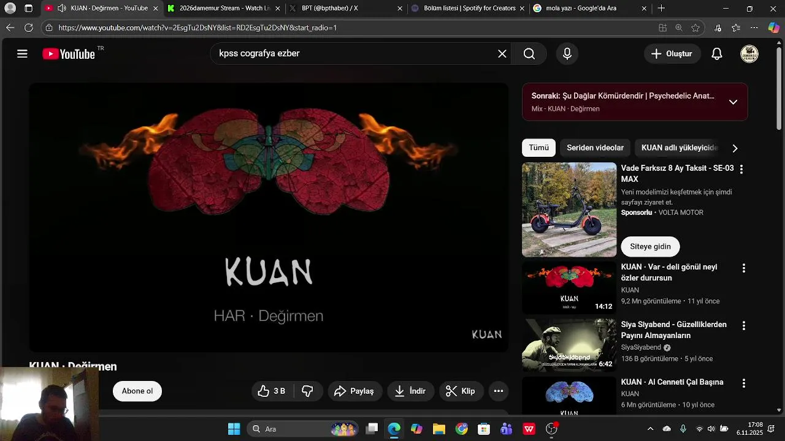Open the YouTube account avatar menu
This screenshot has height=441, width=785.
[x=749, y=54]
